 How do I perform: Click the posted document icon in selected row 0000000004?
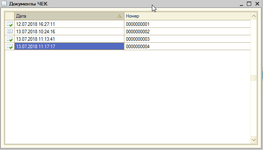(9, 46)
